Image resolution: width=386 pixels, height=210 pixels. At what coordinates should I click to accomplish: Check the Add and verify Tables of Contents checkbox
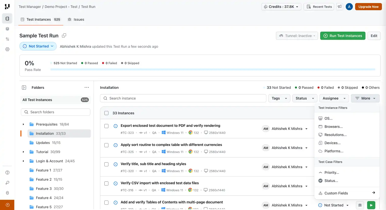[106, 203]
